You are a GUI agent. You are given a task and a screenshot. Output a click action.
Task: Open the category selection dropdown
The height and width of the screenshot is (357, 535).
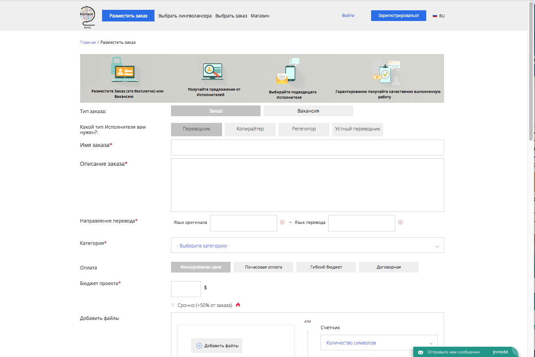pyautogui.click(x=307, y=245)
